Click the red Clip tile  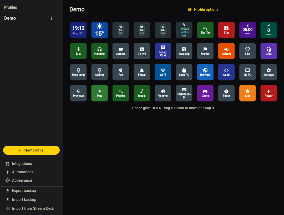coord(226,30)
